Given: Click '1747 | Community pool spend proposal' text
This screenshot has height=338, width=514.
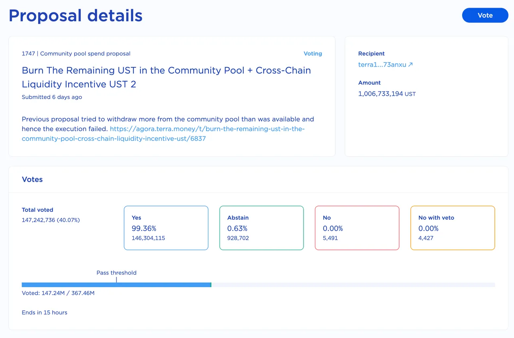Looking at the screenshot, I should [76, 53].
